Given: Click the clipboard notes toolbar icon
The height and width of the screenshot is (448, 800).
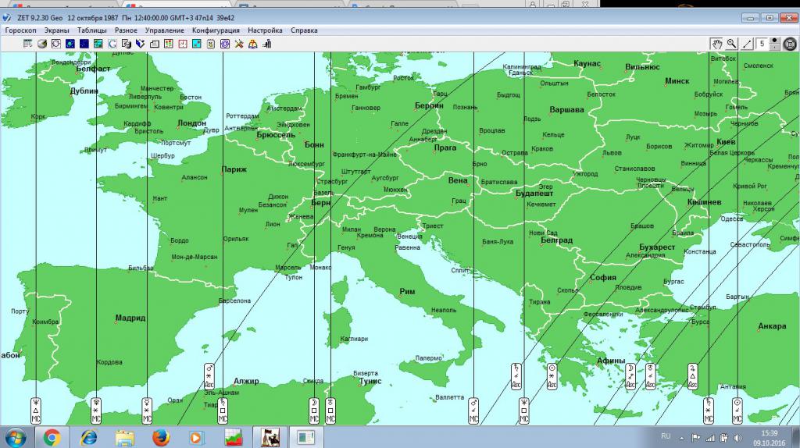Looking at the screenshot, I should [x=211, y=44].
